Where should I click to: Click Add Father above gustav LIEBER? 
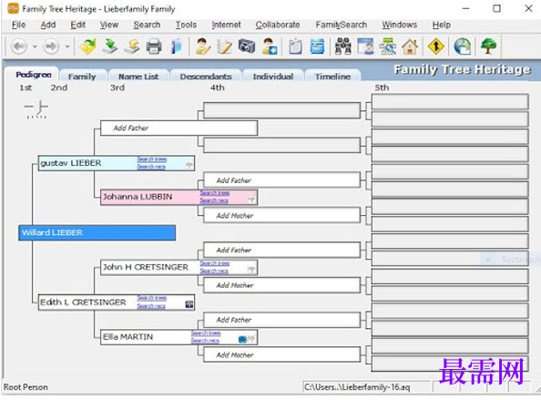pyautogui.click(x=179, y=128)
